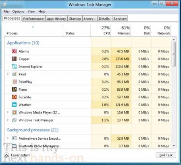The image size is (181, 165).
Task: Click the PaintPlay app icon
Action: point(15,81)
